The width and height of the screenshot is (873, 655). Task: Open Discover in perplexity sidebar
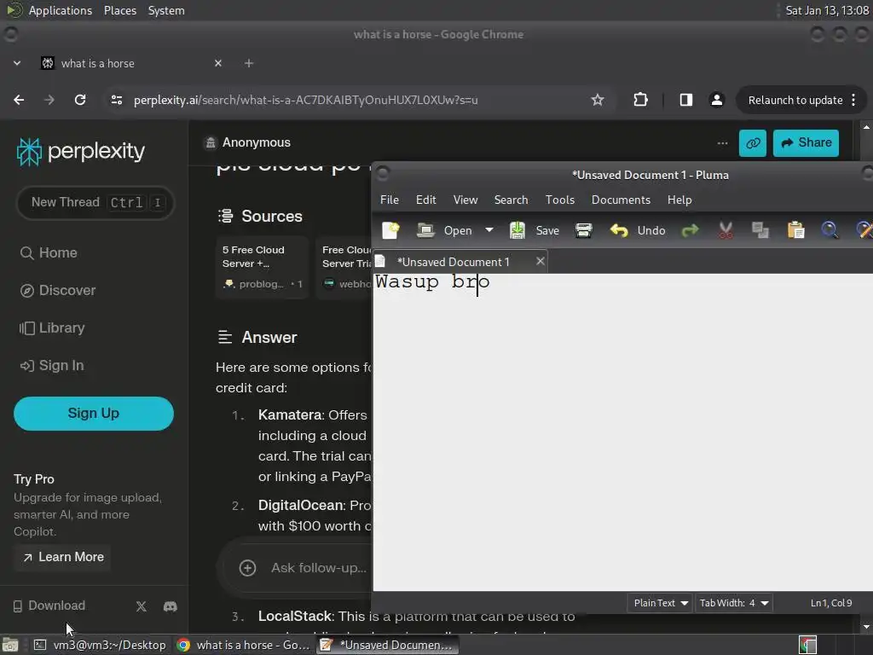click(58, 291)
